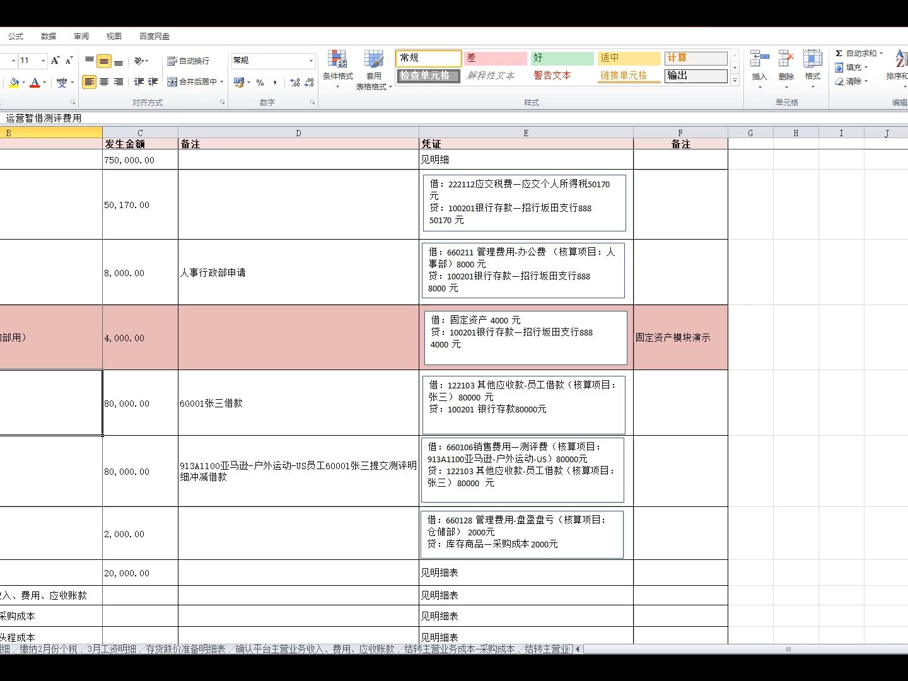
Task: Open the 公式 ribbon tab
Action: click(16, 37)
